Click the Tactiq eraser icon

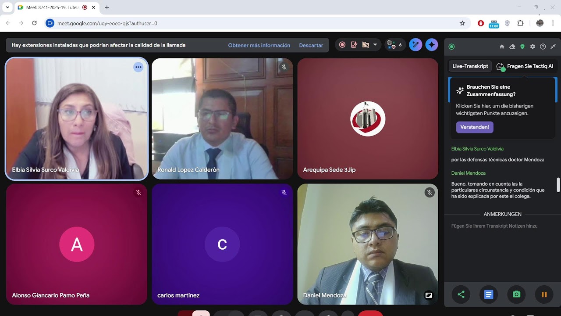point(512,47)
